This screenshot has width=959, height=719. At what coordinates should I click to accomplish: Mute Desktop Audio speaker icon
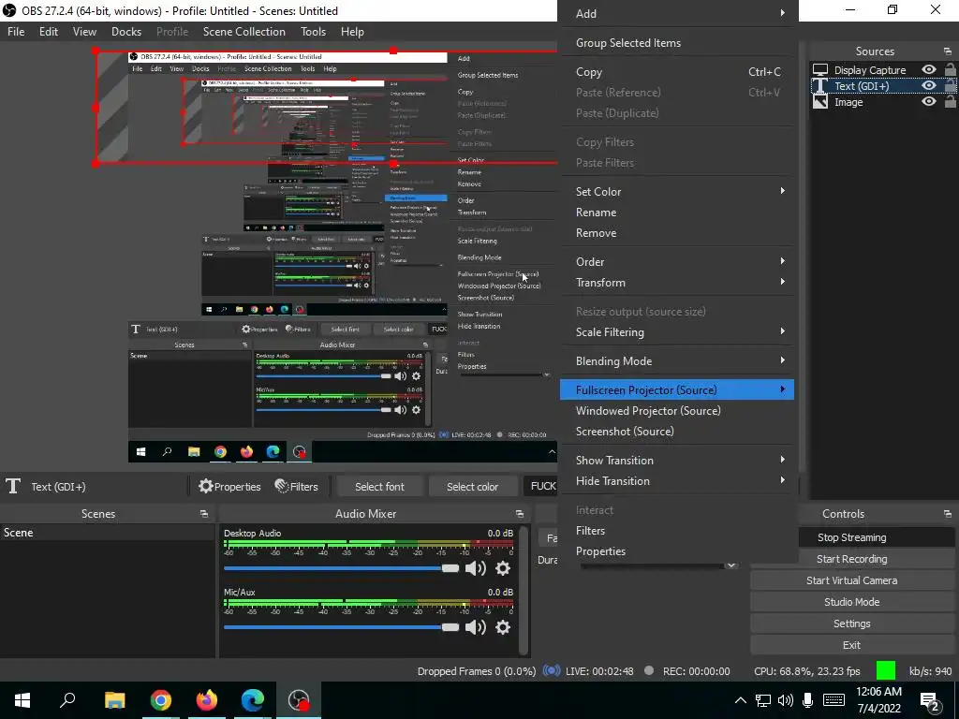coord(475,568)
